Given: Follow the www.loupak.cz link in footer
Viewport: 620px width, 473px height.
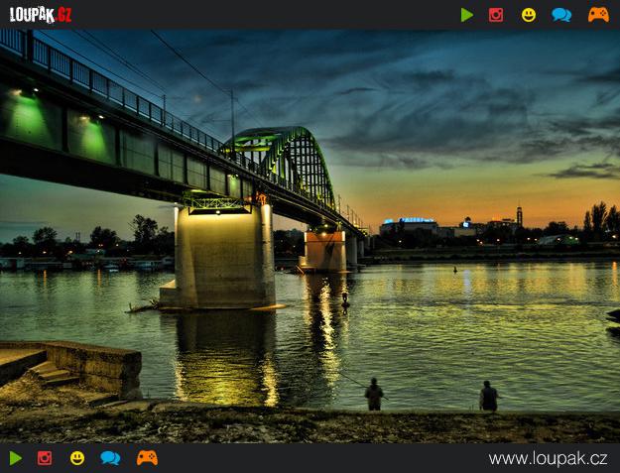Looking at the screenshot, I should tap(548, 459).
